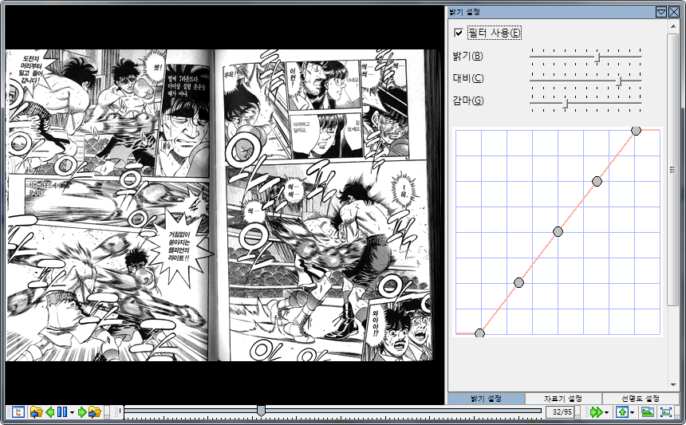Select the lower-middle curve control point
This screenshot has width=686, height=425.
pos(518,283)
